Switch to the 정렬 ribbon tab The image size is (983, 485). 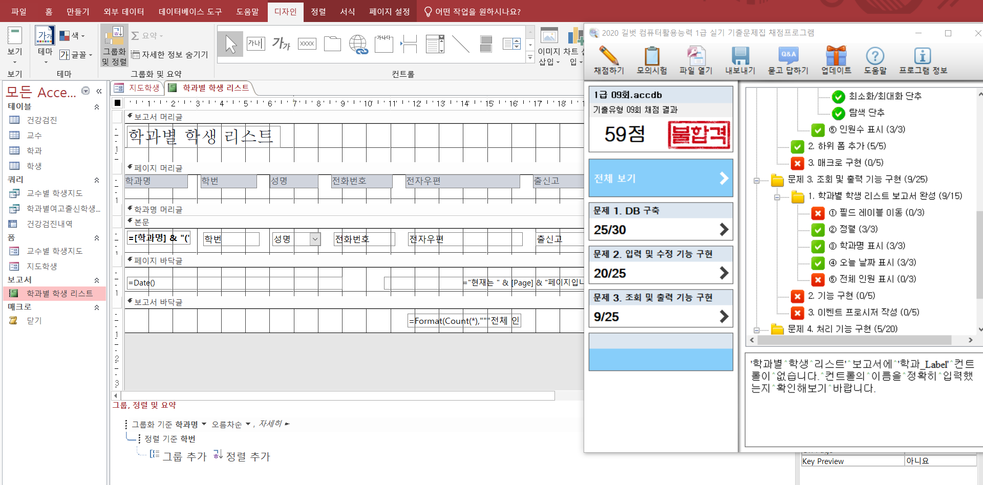[318, 11]
